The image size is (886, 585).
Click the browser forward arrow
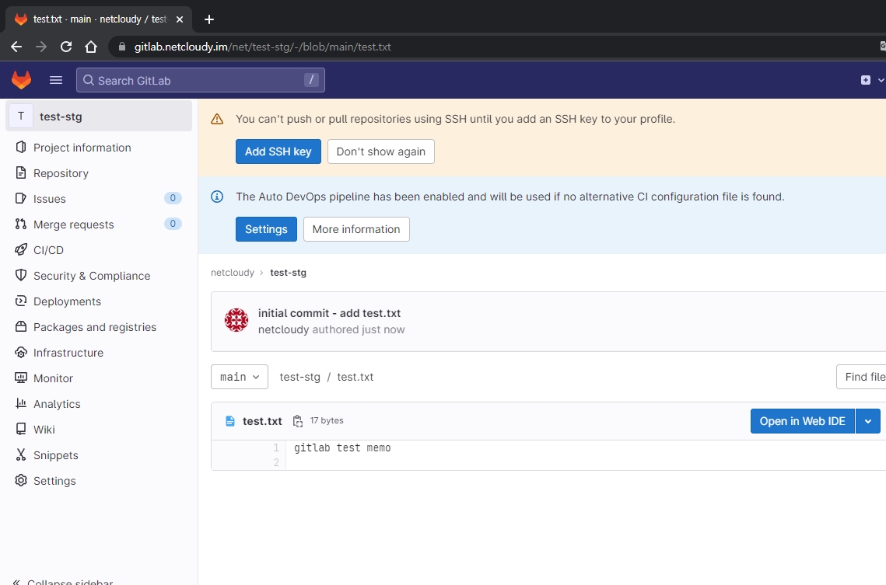coord(41,47)
